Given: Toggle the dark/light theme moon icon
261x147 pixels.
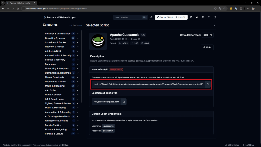Looking at the screenshot, I should tap(215, 17).
